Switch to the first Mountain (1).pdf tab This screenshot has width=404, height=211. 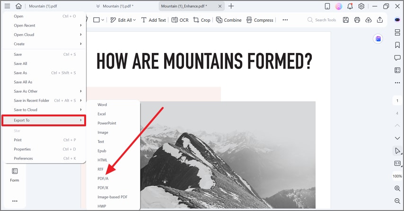pos(43,6)
